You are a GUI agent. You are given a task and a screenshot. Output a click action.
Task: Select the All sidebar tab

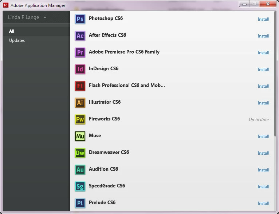pyautogui.click(x=36, y=31)
